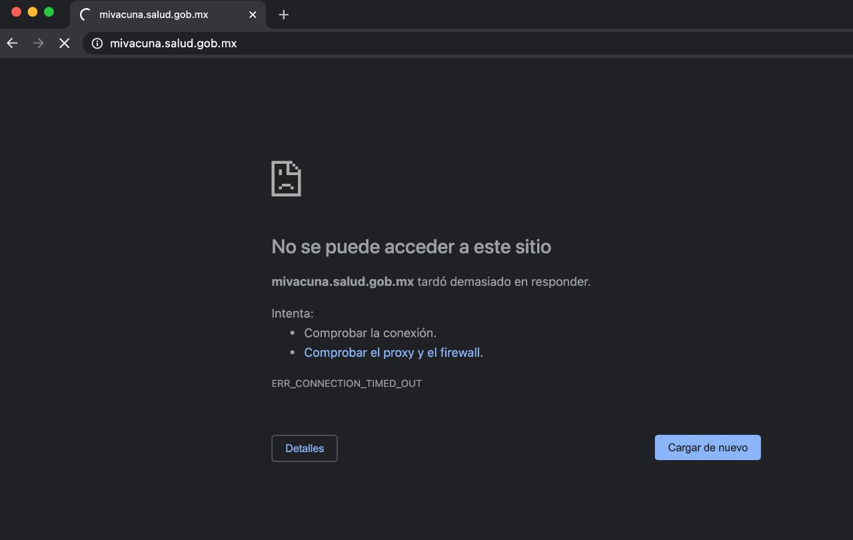Image resolution: width=853 pixels, height=540 pixels.
Task: Open a new tab with plus button
Action: 283,15
